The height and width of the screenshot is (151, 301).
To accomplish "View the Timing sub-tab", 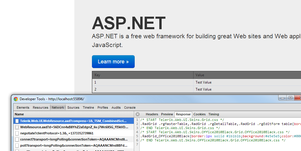I will pos(214,114).
